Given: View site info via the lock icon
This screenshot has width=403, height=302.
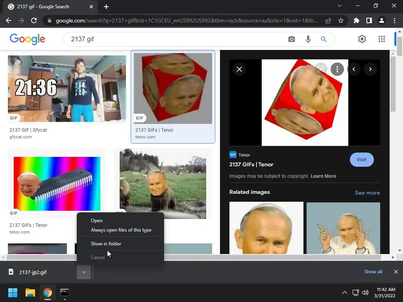Looking at the screenshot, I should [50, 20].
